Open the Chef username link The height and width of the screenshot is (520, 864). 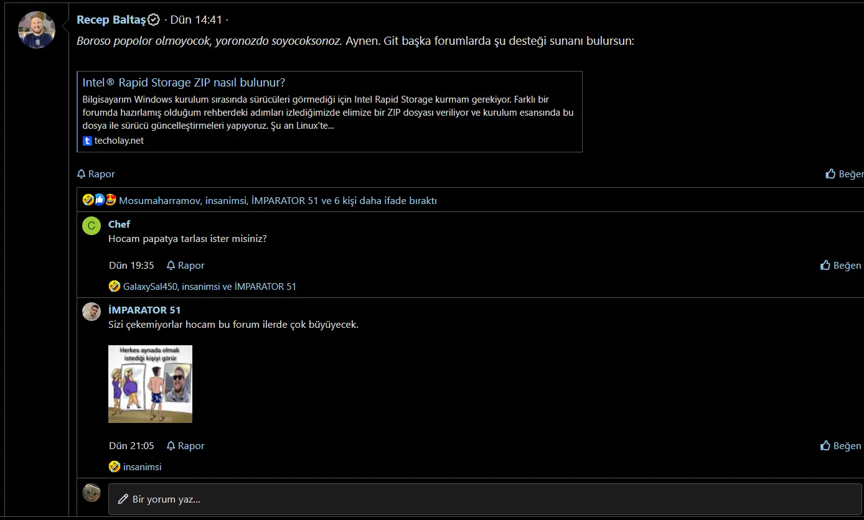coord(119,224)
